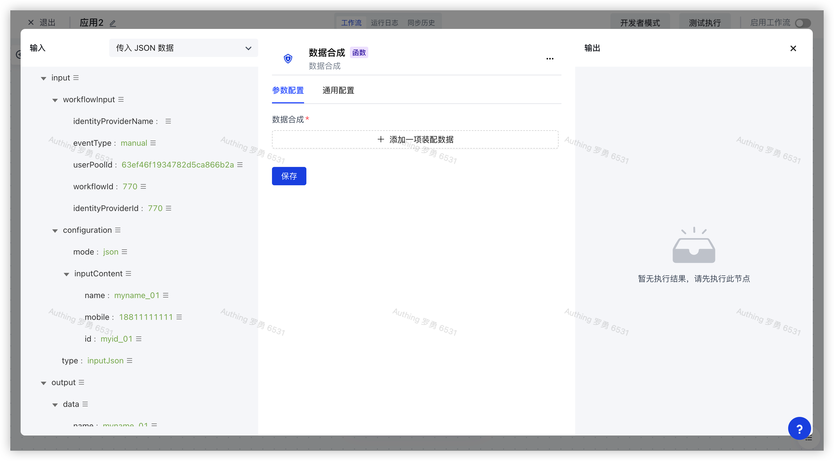Click the handle icon next to mobile 18811111111
This screenshot has width=834, height=461.
pos(179,317)
